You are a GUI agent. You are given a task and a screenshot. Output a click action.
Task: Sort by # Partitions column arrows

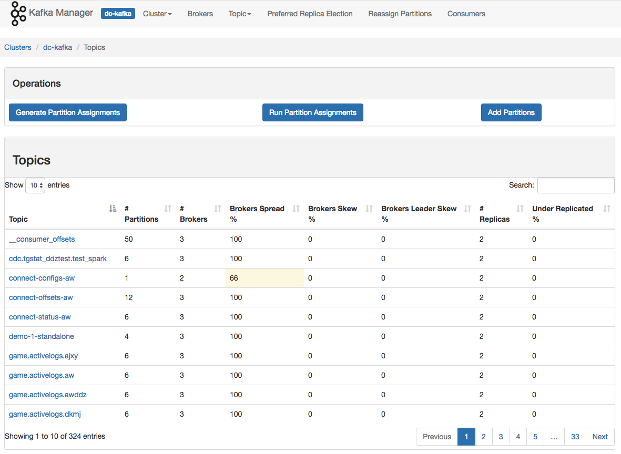168,209
